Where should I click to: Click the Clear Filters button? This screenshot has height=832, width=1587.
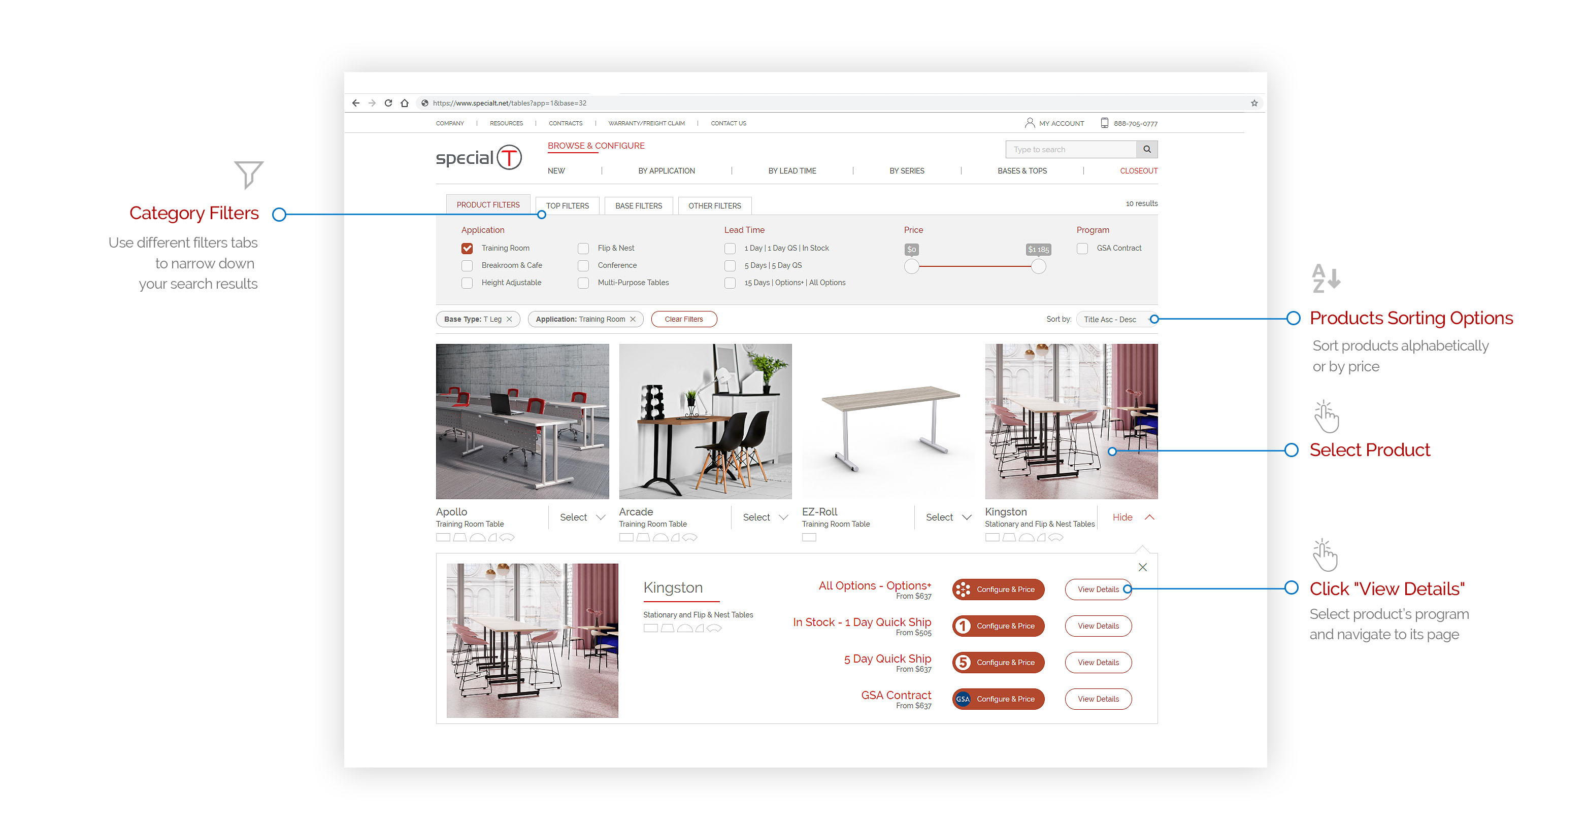(x=683, y=319)
